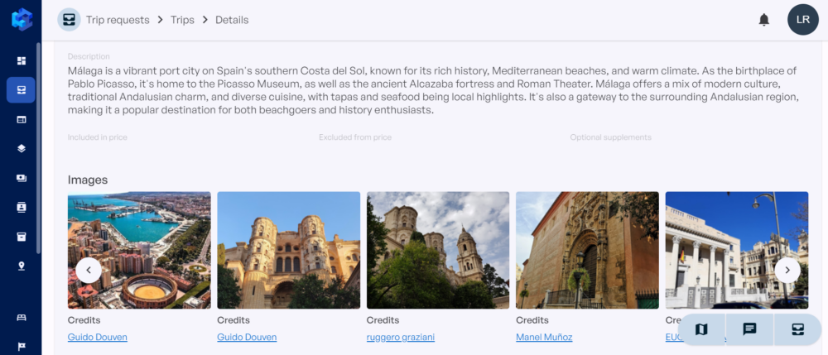Viewport: 828px width, 355px height.
Task: Open the ornate church doorway image
Action: coord(586,250)
